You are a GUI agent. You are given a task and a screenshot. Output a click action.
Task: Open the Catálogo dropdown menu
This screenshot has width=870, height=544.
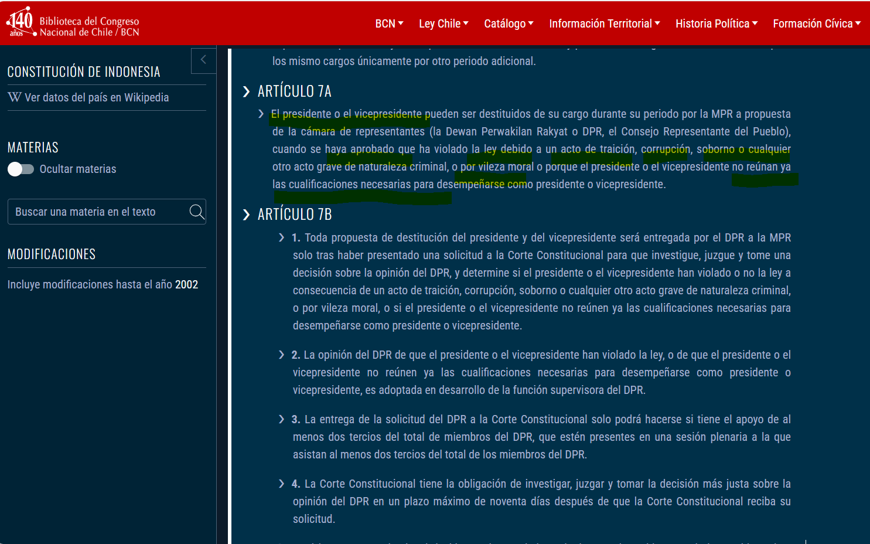tap(509, 23)
